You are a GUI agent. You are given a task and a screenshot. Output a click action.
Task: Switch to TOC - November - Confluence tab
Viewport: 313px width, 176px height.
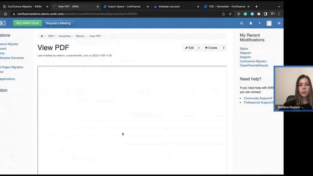click(x=227, y=6)
